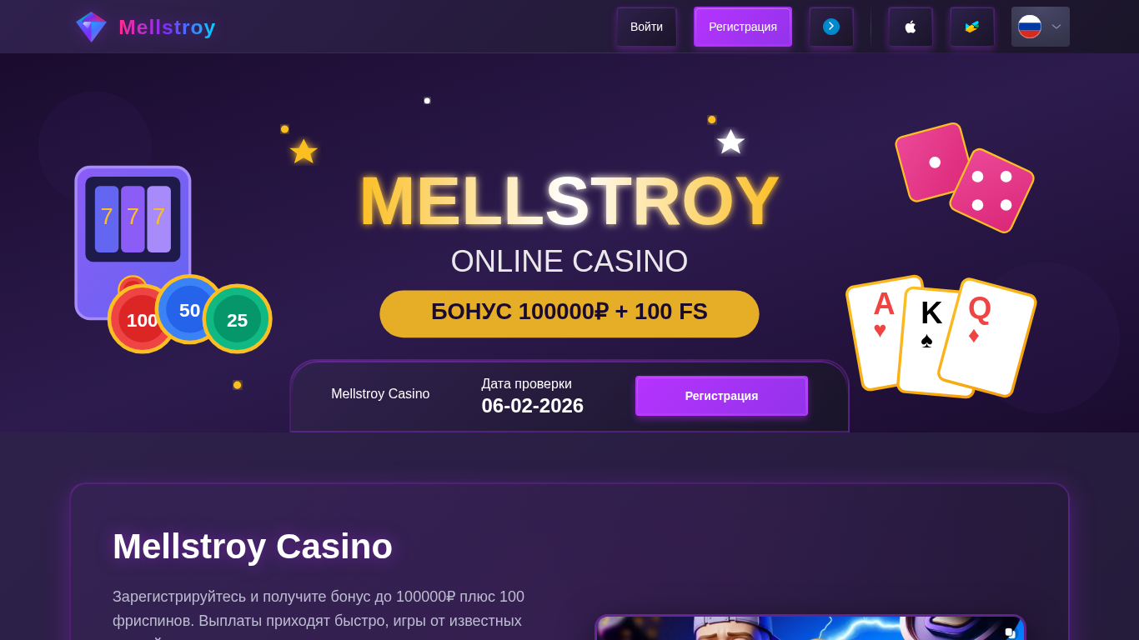1139x640 pixels.
Task: Click the Russian flag language icon
Action: [x=1030, y=27]
